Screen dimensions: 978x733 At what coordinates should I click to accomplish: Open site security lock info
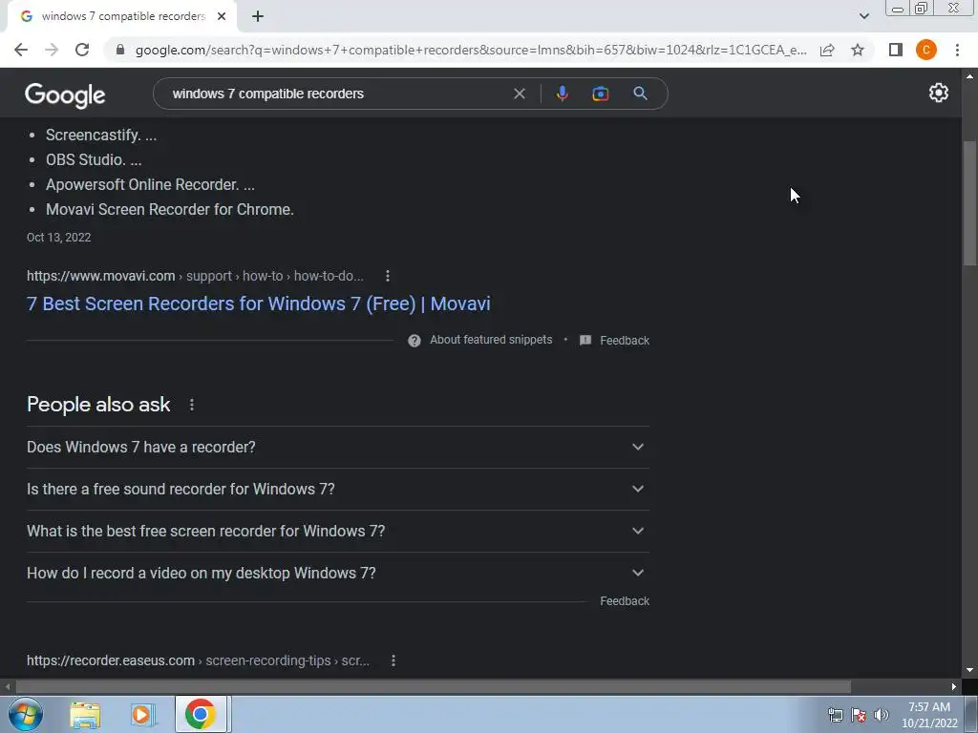[120, 50]
